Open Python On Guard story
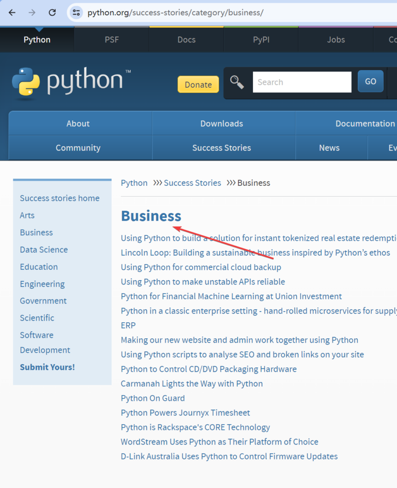 click(x=153, y=398)
